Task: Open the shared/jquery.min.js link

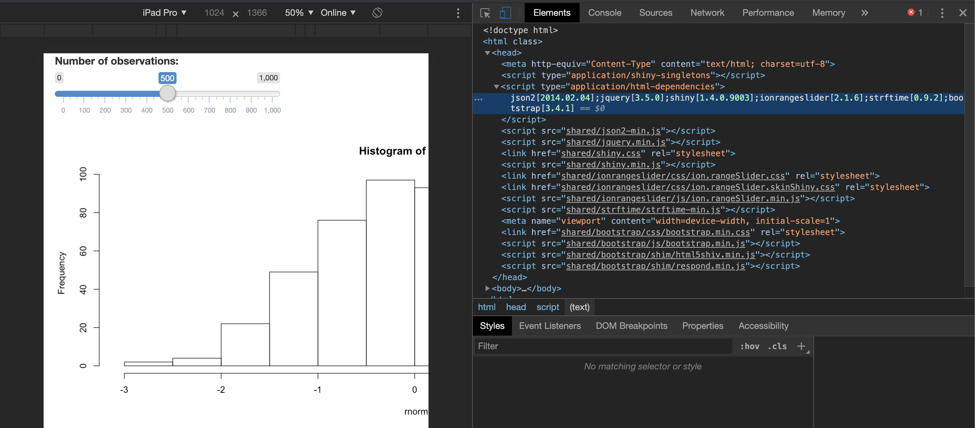Action: 616,142
